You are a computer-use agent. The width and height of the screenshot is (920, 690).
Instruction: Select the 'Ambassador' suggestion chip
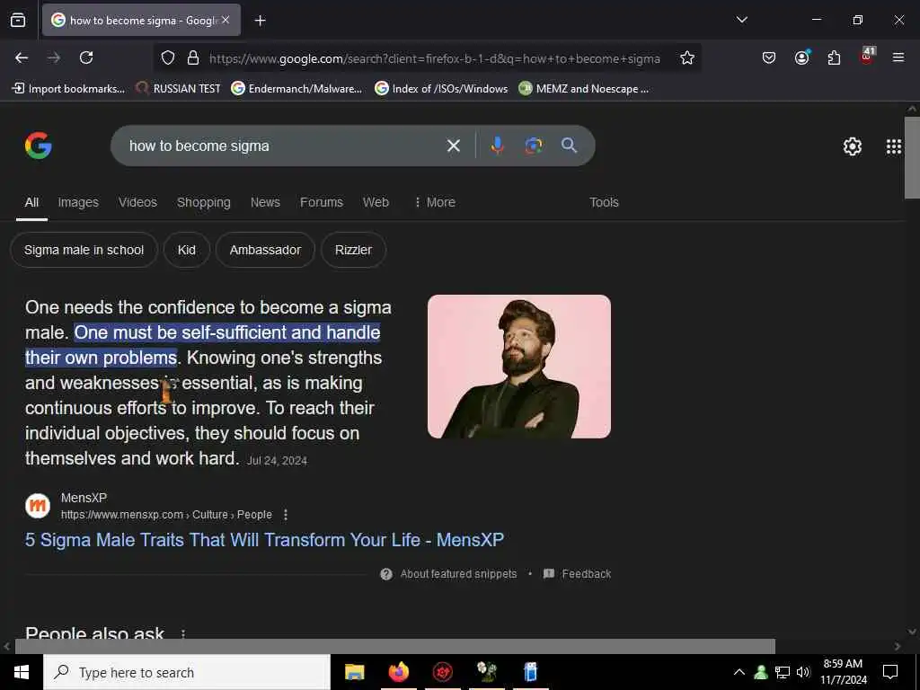click(265, 250)
